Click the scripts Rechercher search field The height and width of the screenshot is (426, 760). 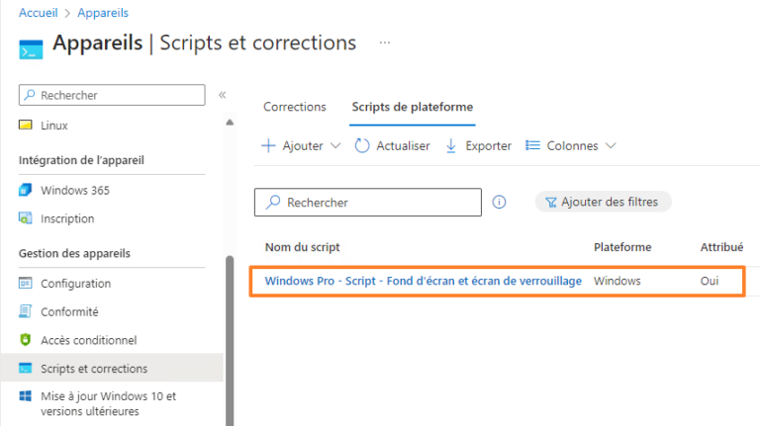tap(368, 202)
